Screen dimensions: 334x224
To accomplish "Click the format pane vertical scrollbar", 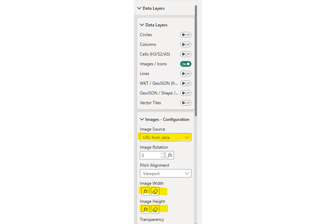I will pyautogui.click(x=196, y=59).
